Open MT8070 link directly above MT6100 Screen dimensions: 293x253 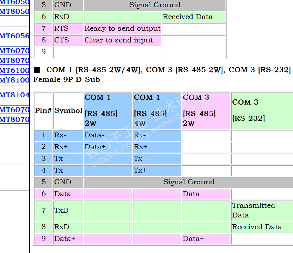(14, 60)
